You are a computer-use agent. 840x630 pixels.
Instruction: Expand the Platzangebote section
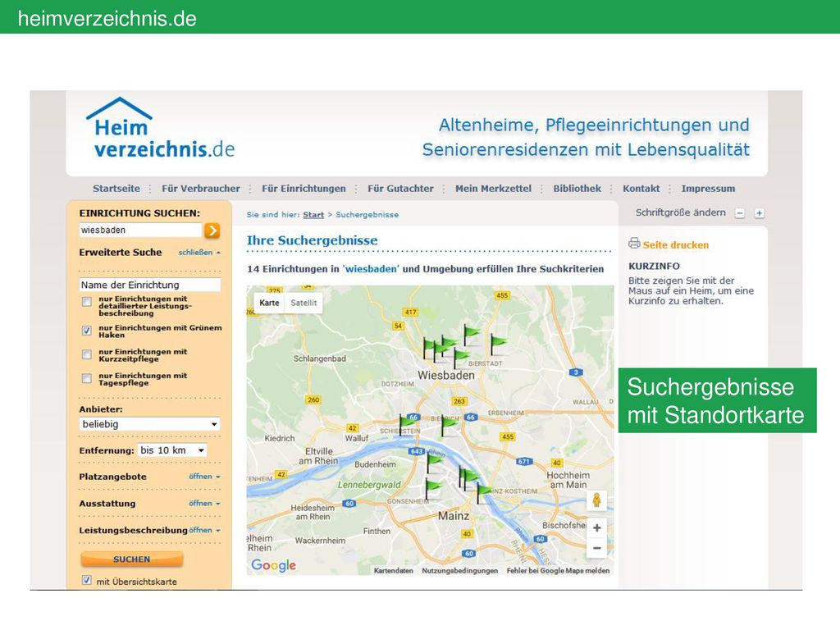pyautogui.click(x=204, y=477)
